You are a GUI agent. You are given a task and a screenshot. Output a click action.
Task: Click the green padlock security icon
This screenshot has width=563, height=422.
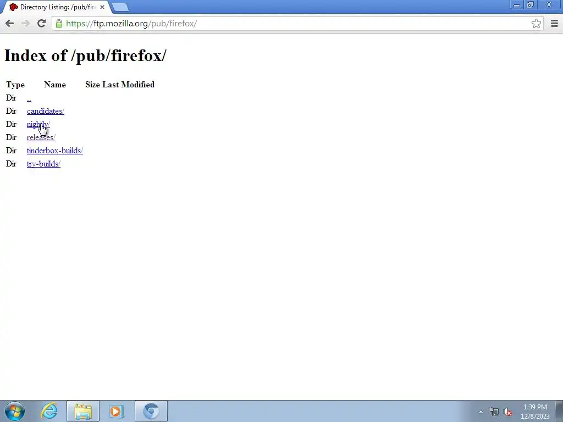(59, 23)
